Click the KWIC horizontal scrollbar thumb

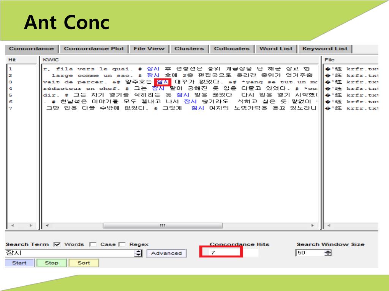163,225
